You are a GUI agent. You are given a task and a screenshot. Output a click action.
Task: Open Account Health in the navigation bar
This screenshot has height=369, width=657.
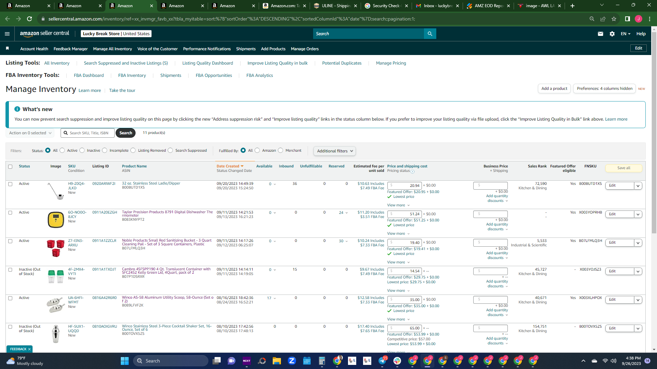pyautogui.click(x=34, y=49)
